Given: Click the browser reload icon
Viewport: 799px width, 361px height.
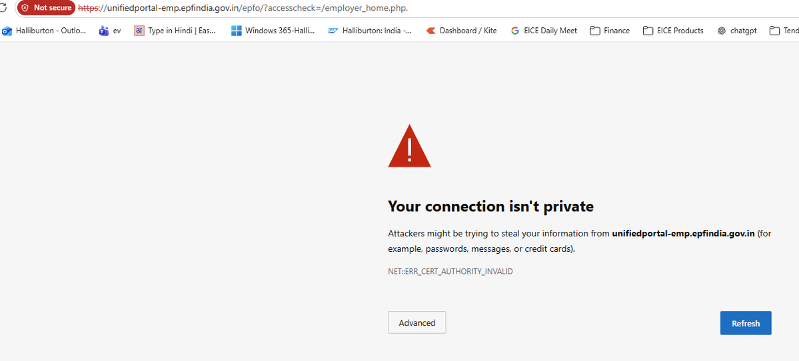Looking at the screenshot, I should pos(3,7).
